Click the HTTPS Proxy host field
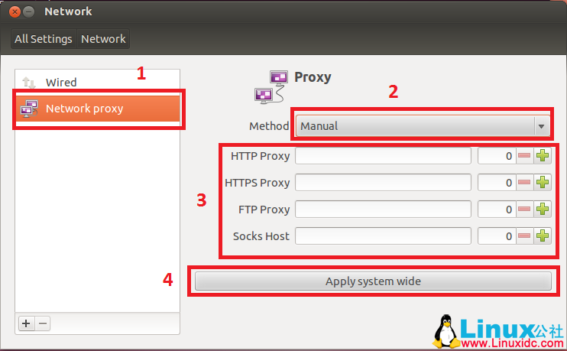Screen dimensions: 567x351 click(x=383, y=182)
